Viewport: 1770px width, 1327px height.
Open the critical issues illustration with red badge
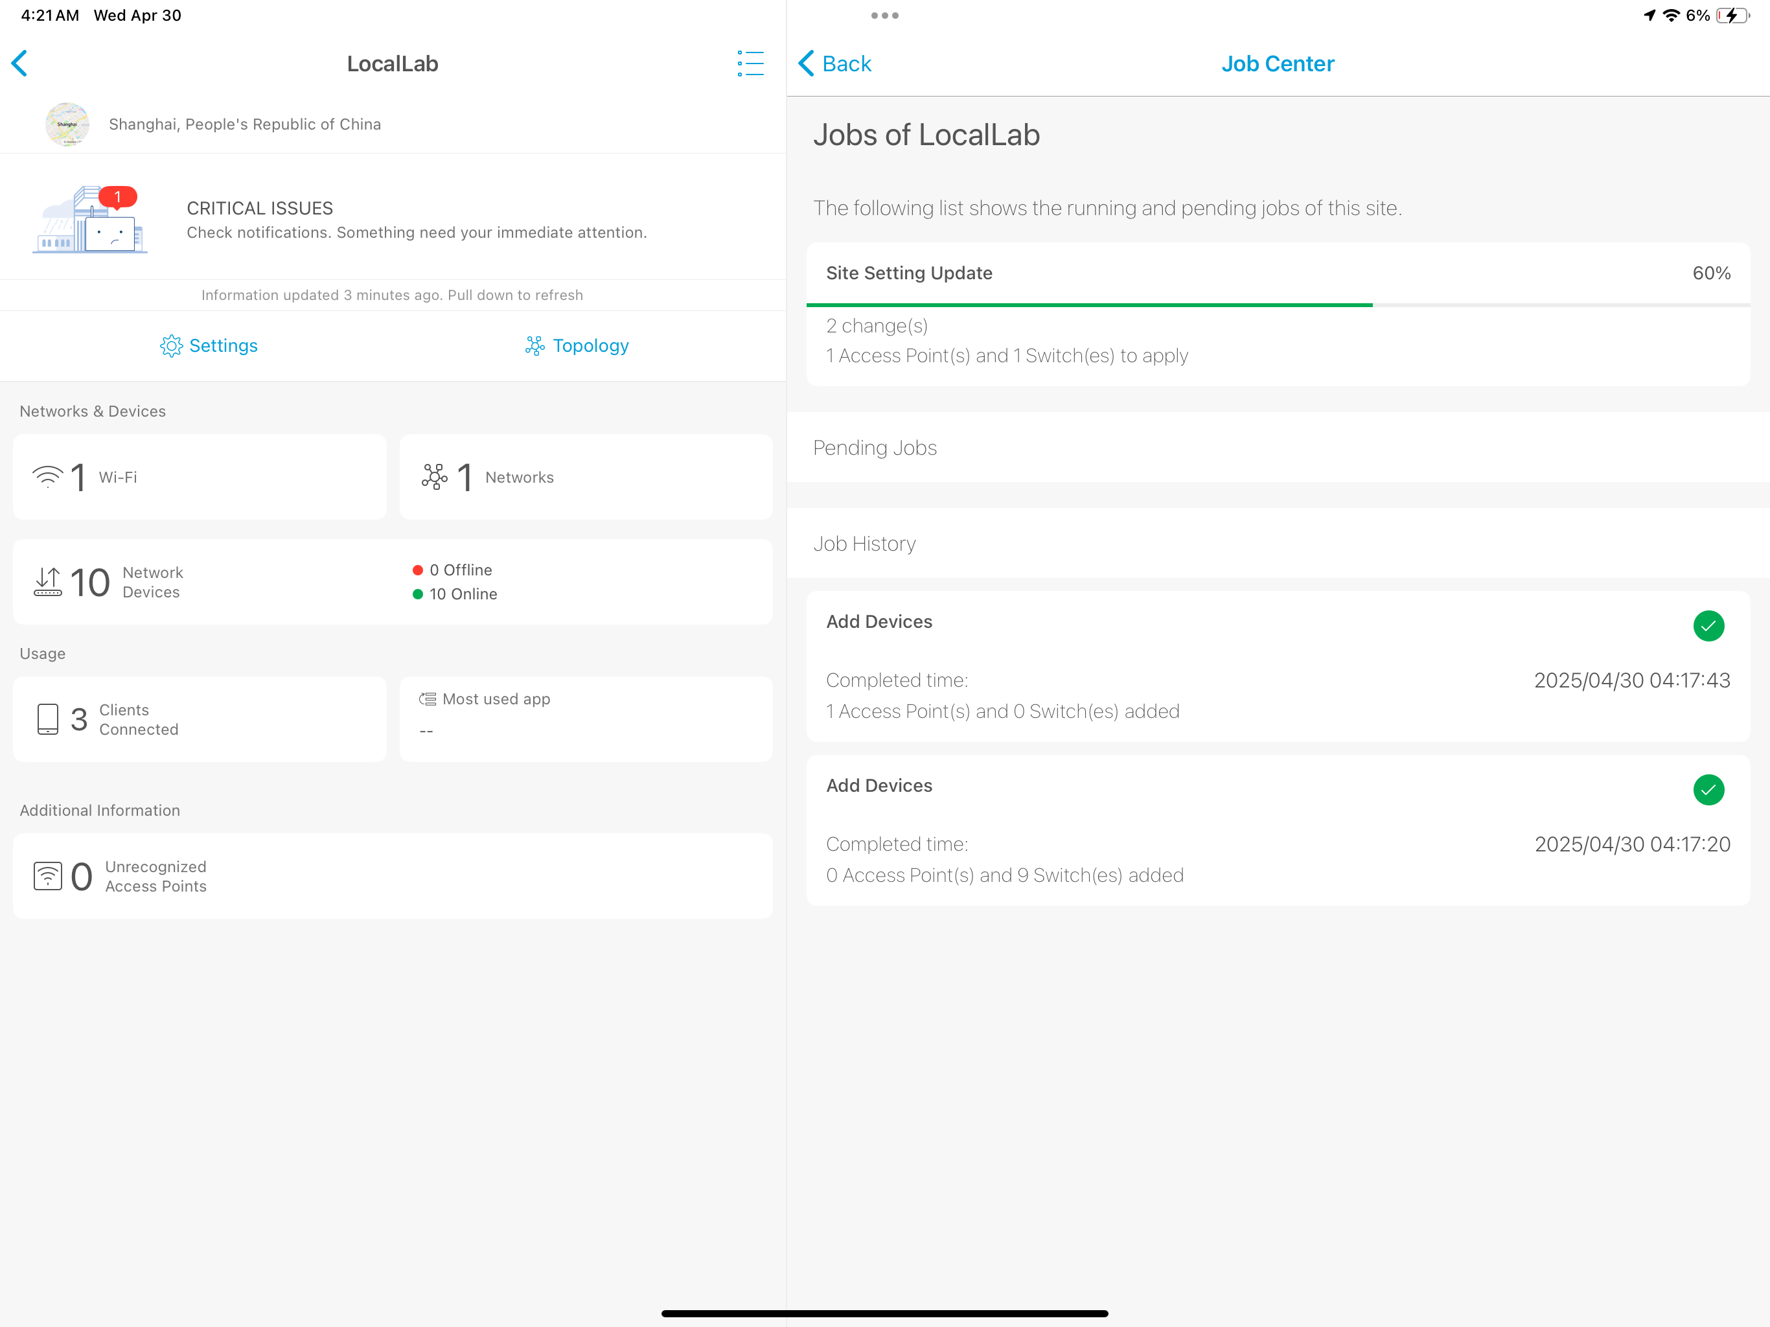(x=89, y=219)
